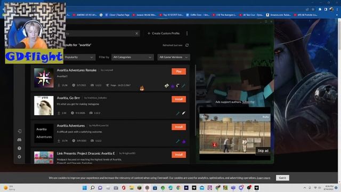Play Avaritia Adventures Remake
Screen dimensions: 341x192
pos(179,71)
